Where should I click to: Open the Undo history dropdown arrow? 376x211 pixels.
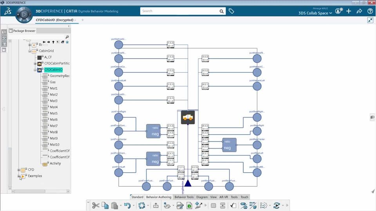[134, 206]
